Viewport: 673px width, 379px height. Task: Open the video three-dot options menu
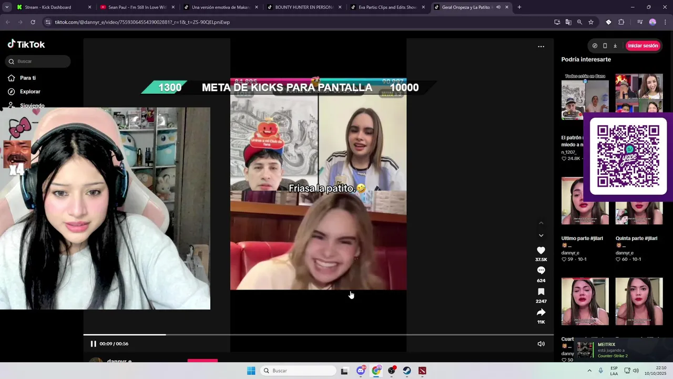point(541,46)
